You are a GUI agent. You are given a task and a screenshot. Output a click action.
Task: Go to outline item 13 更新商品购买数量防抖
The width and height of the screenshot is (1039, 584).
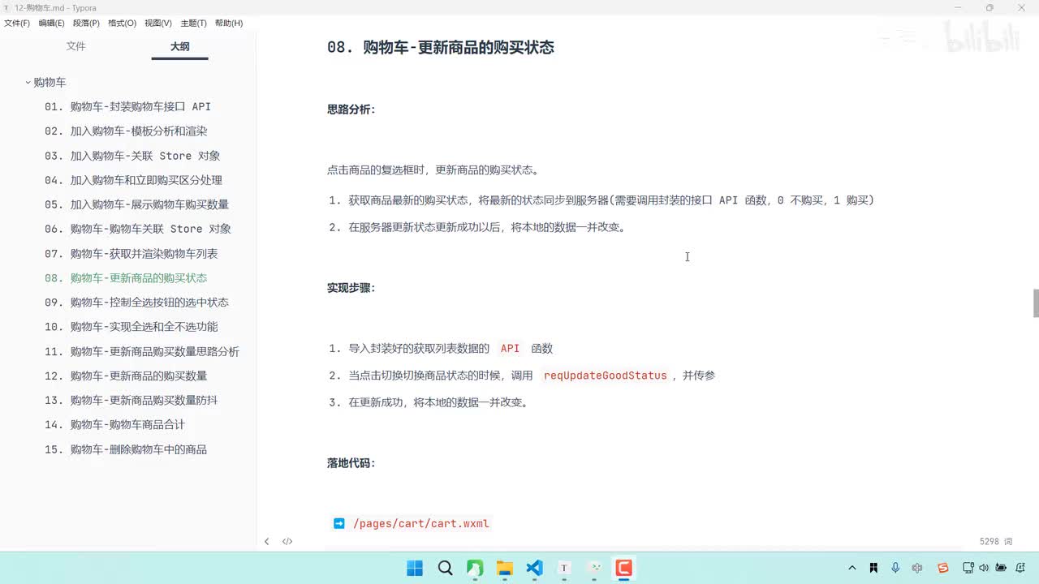click(131, 400)
